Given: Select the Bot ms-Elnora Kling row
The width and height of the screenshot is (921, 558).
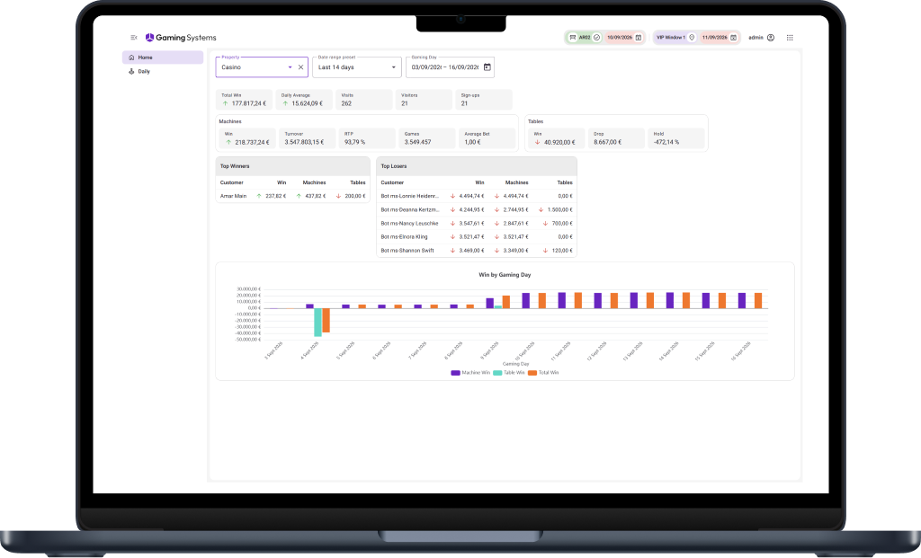Looking at the screenshot, I should pyautogui.click(x=477, y=237).
